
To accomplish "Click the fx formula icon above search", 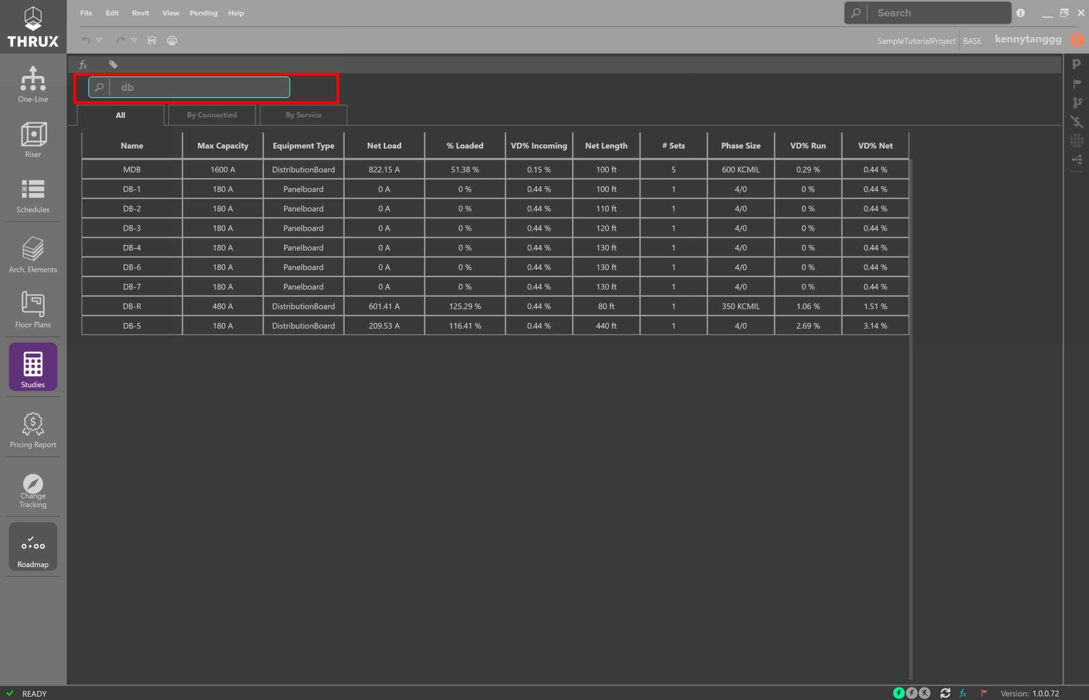I will (83, 65).
